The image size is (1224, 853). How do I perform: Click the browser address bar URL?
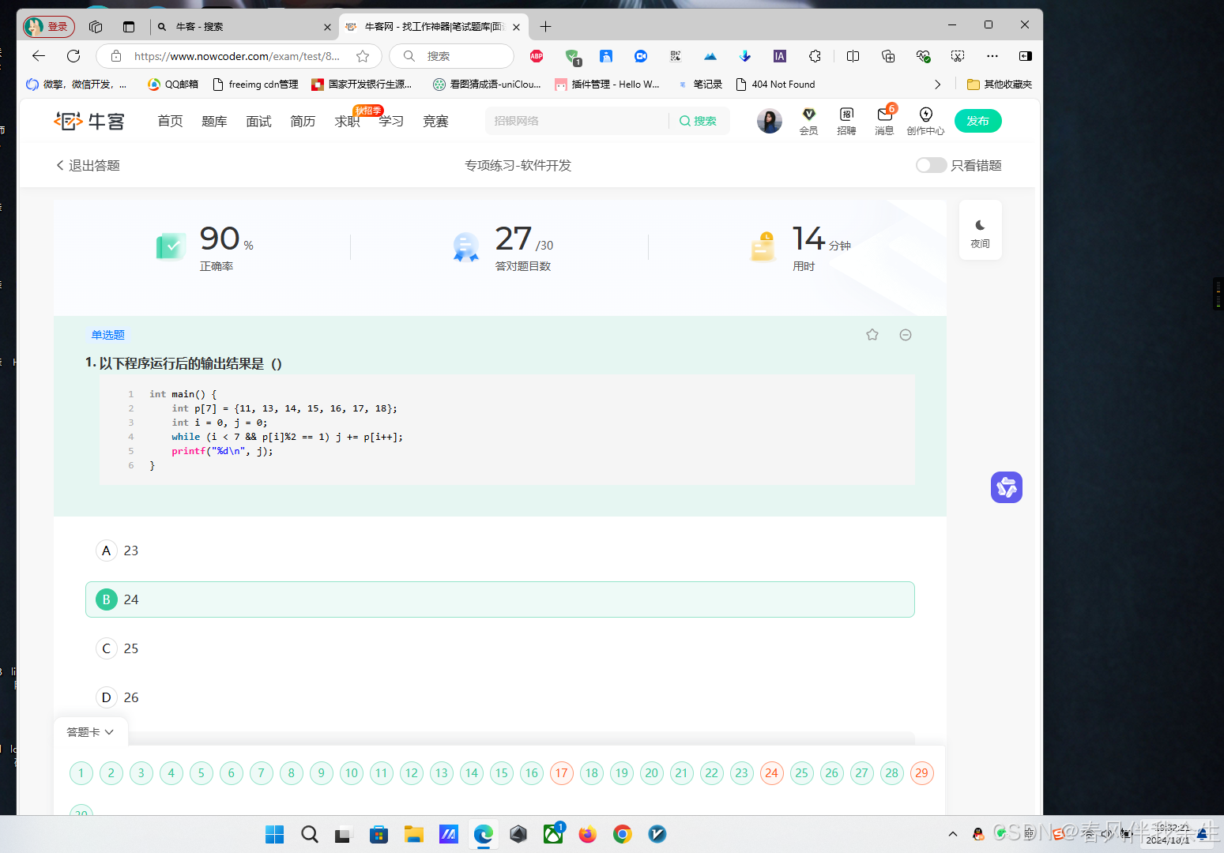(237, 56)
